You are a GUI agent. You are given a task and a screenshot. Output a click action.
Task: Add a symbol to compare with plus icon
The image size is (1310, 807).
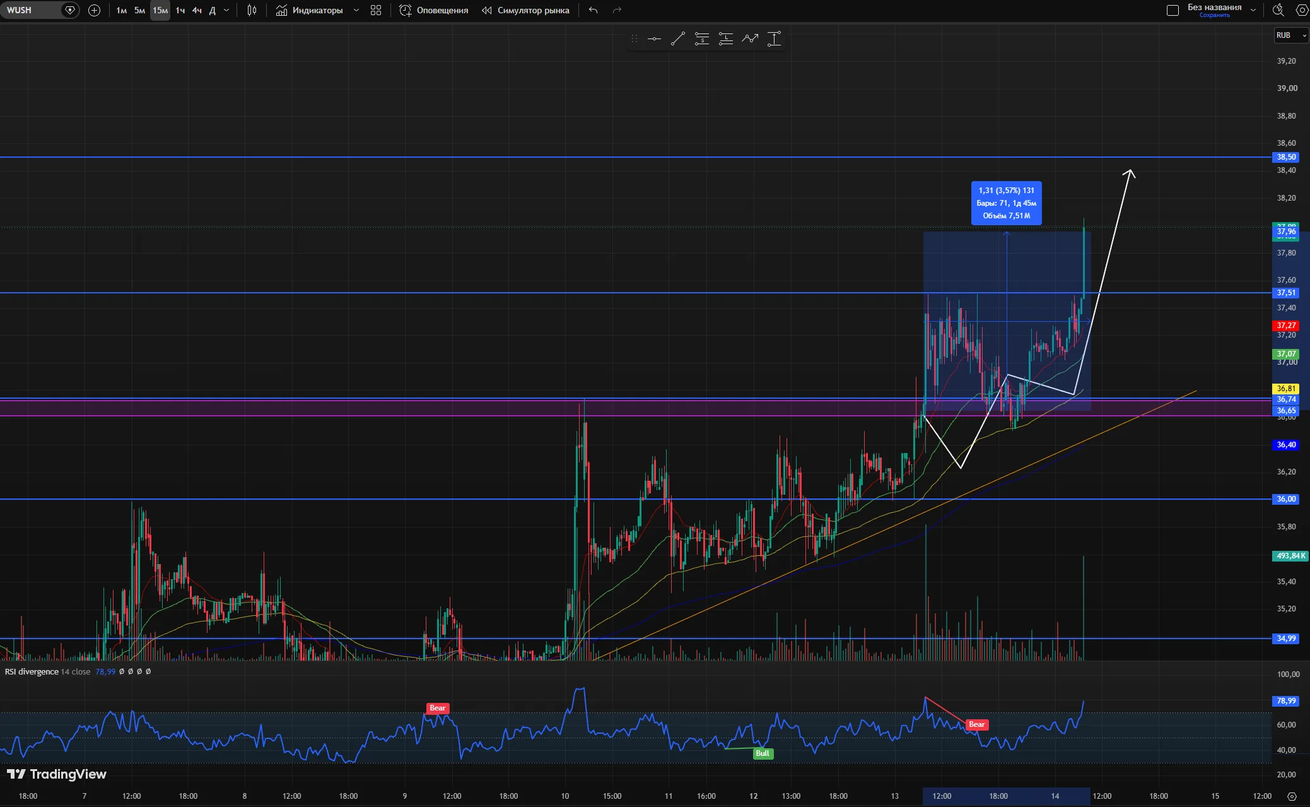pyautogui.click(x=95, y=10)
